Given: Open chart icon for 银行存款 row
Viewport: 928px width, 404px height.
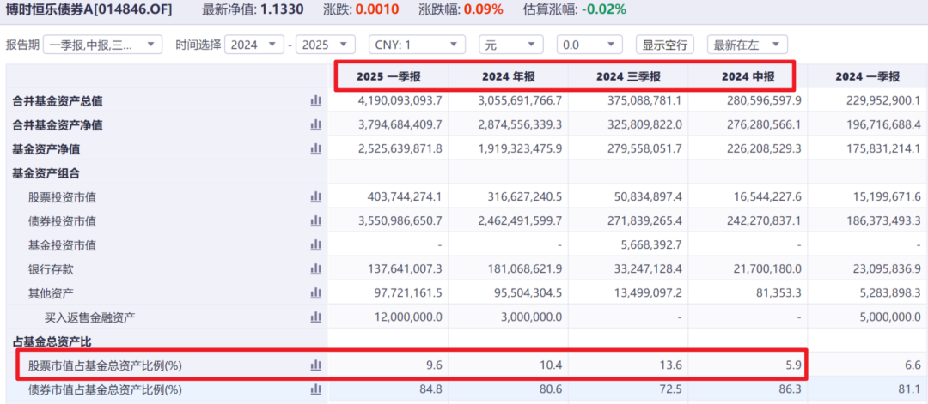Looking at the screenshot, I should coord(315,269).
